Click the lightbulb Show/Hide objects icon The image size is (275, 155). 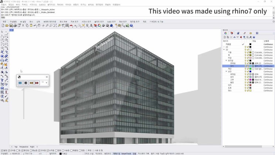(87, 26)
